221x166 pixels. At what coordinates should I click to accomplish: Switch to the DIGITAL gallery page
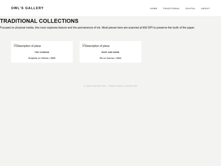click(191, 9)
